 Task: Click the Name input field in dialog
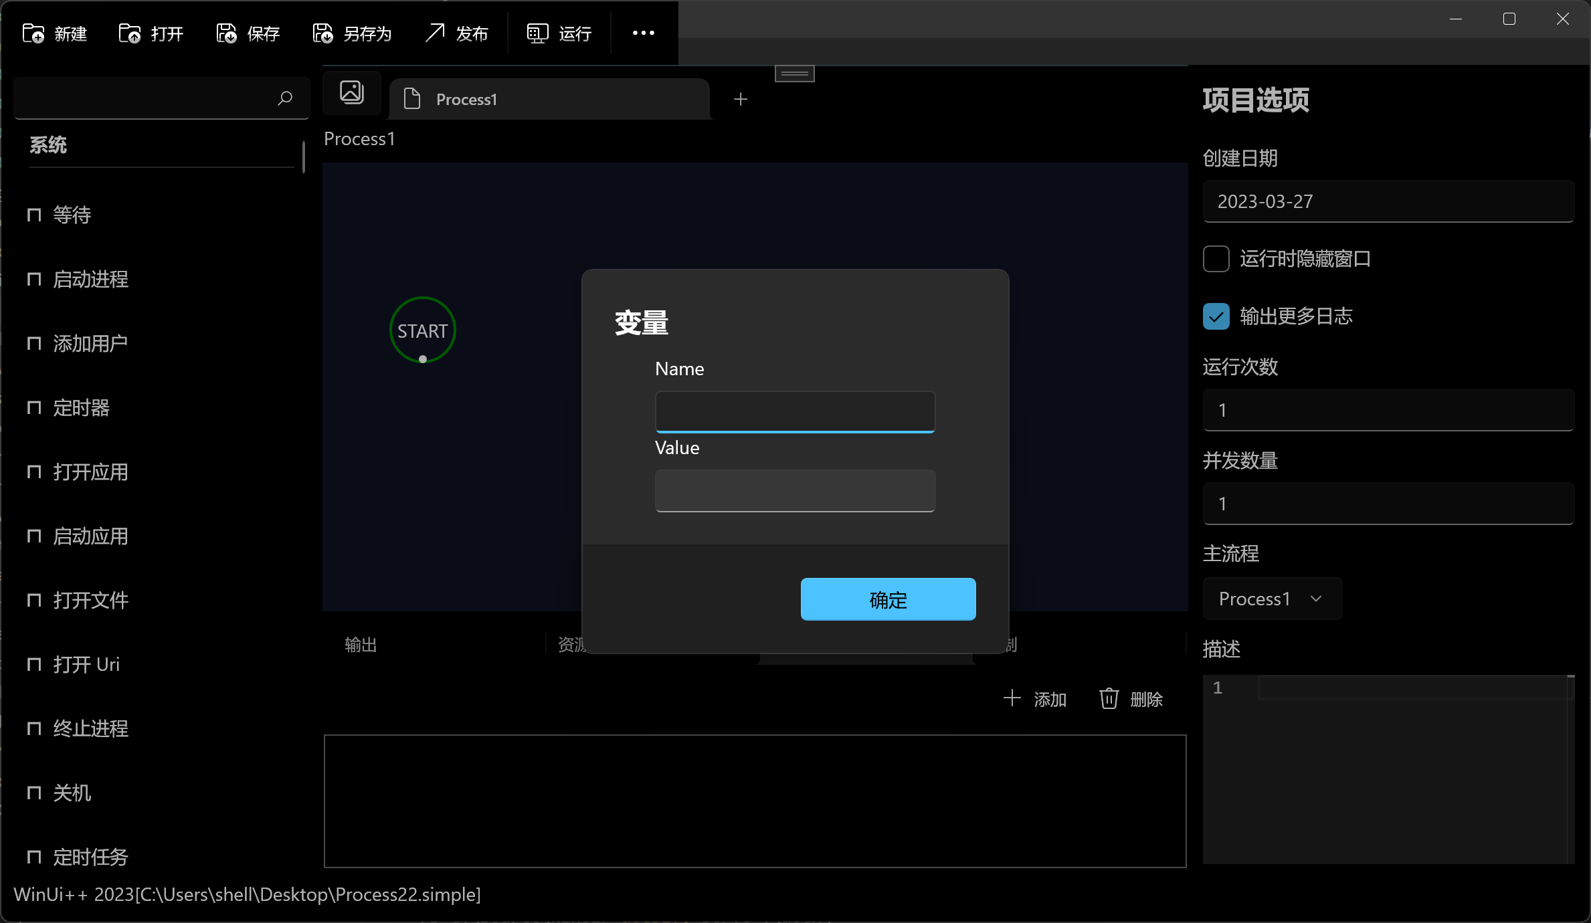tap(794, 411)
